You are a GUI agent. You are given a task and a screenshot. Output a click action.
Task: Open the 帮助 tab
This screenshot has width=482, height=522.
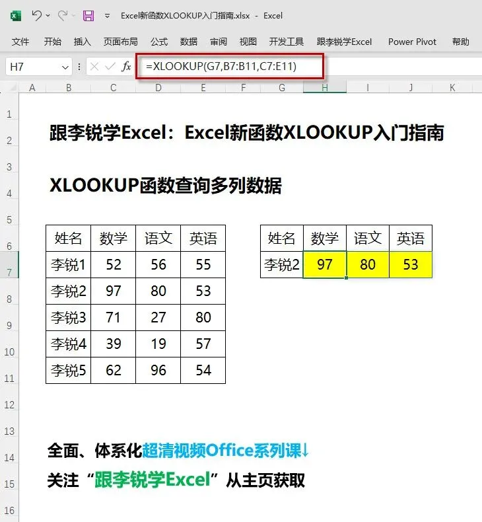(x=460, y=42)
